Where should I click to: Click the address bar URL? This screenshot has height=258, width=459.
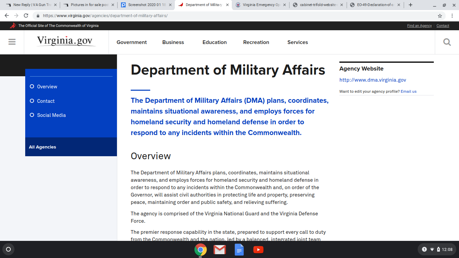105,16
